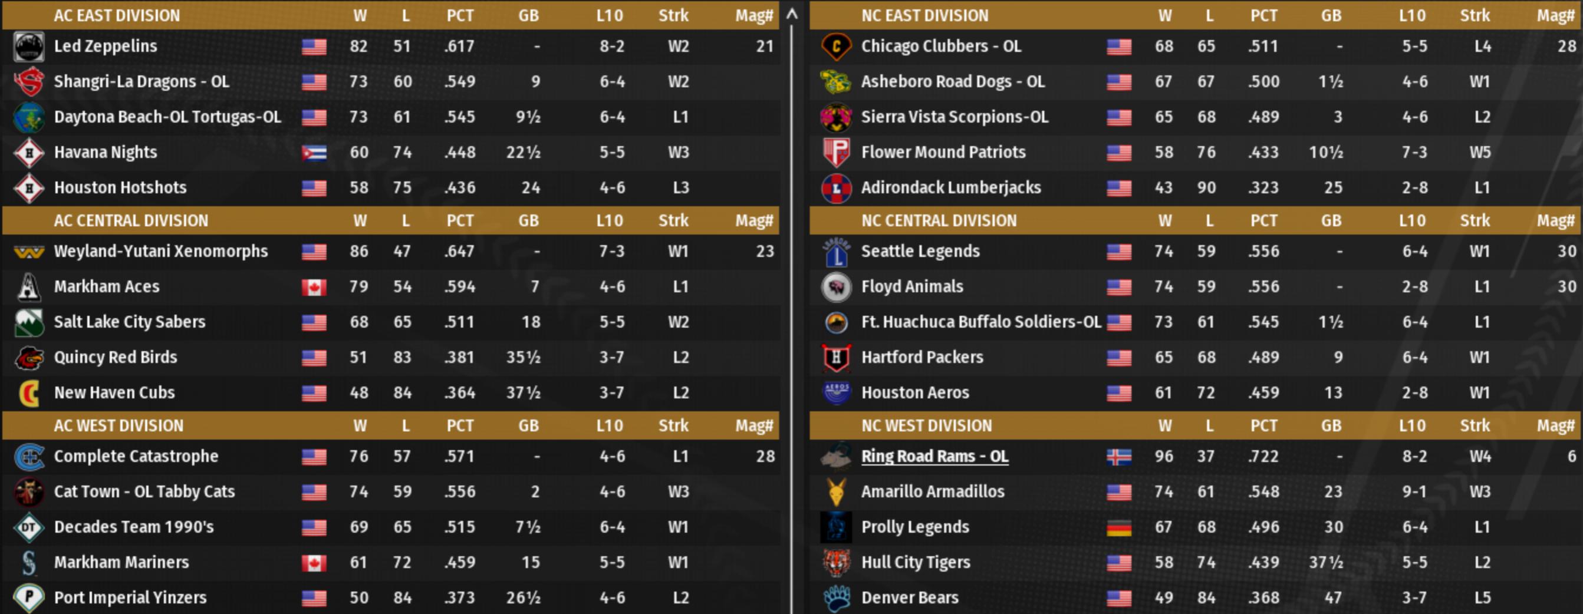Image resolution: width=1583 pixels, height=614 pixels.
Task: Click the scroll up arrow between panels
Action: click(x=793, y=14)
